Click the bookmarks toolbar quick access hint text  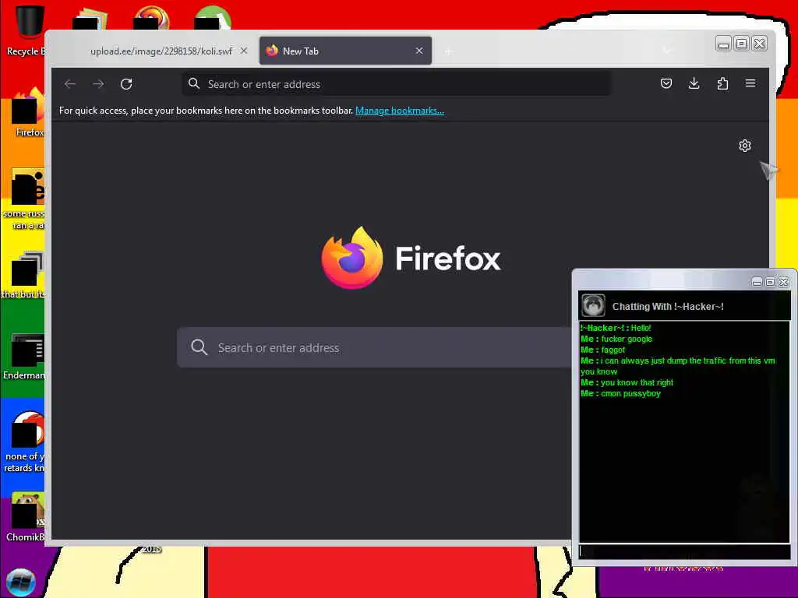tap(206, 111)
